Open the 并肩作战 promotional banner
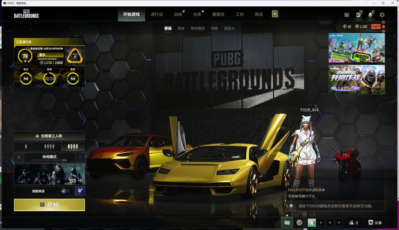The width and height of the screenshot is (399, 230). tap(357, 80)
